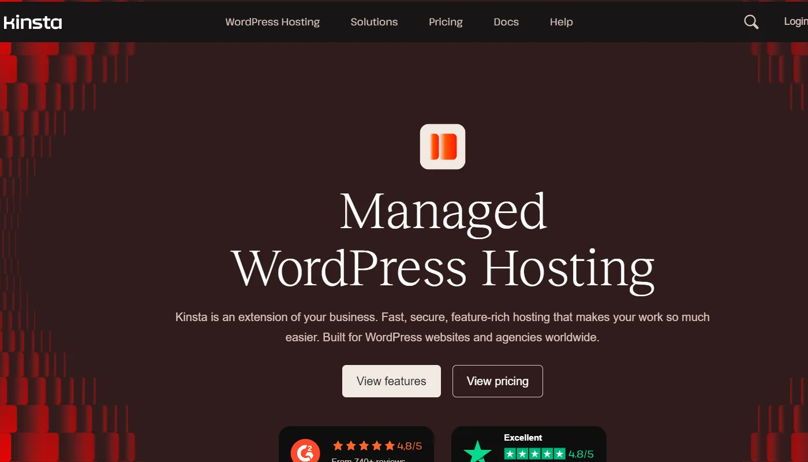Click the red G2 logo badge

click(305, 452)
